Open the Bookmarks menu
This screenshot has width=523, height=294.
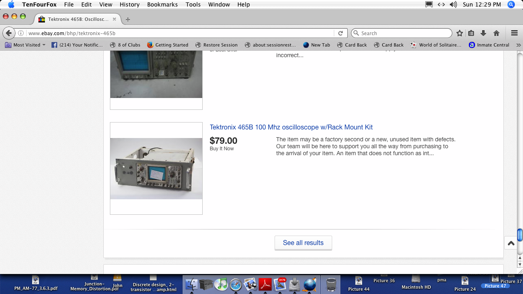(162, 4)
